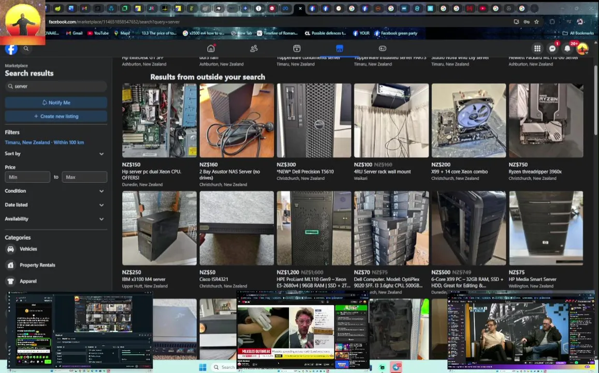Open Dell Computer OptiPlex 9020 listing photo
The height and width of the screenshot is (373, 599).
(x=391, y=228)
